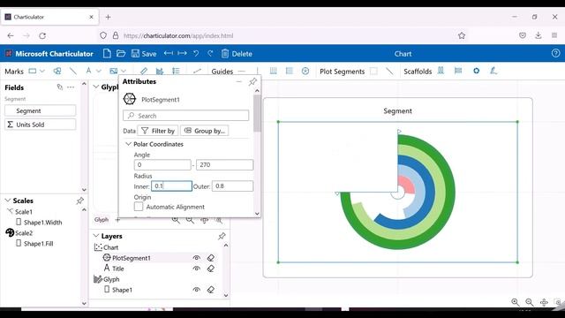Apply horizontal scaffold

pyautogui.click(x=441, y=71)
